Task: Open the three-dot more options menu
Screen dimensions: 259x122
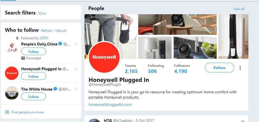Action: [240, 68]
